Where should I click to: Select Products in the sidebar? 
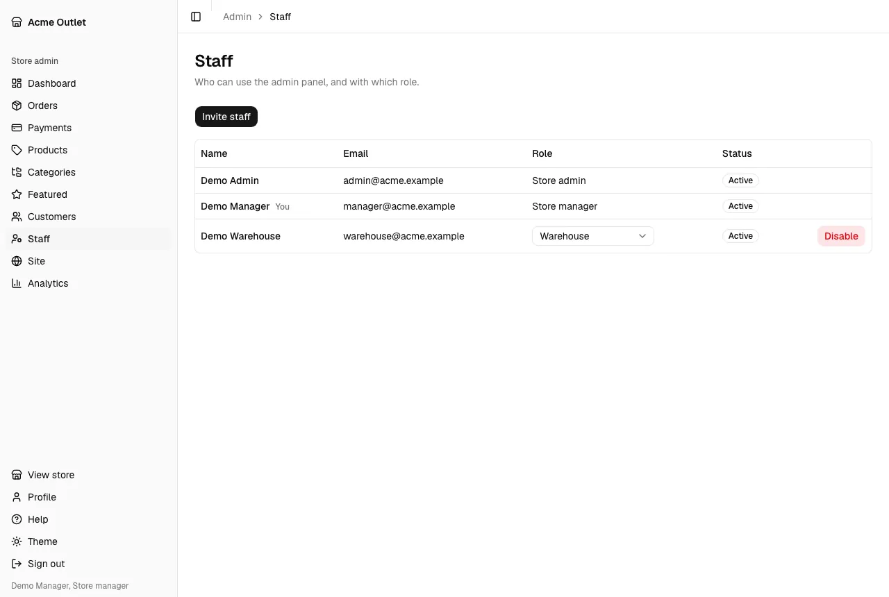(88, 150)
